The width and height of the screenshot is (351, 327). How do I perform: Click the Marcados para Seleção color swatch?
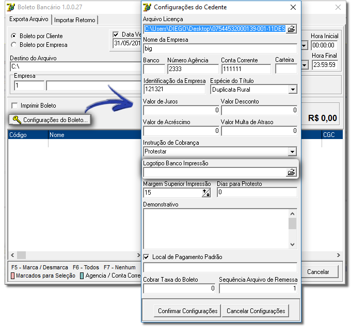coord(13,276)
